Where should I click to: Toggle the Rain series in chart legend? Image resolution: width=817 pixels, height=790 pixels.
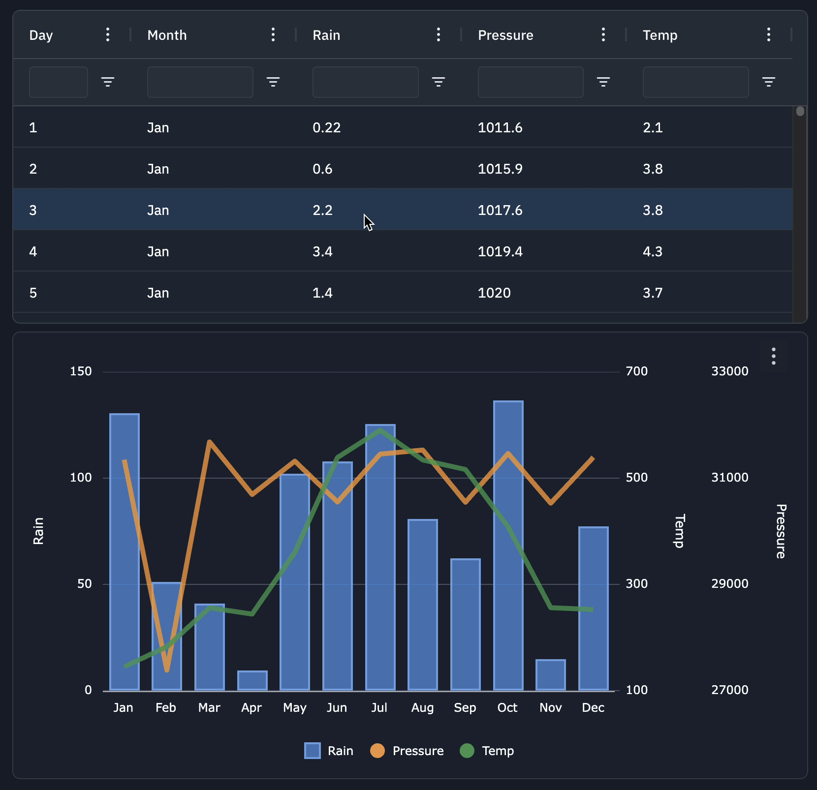[329, 751]
